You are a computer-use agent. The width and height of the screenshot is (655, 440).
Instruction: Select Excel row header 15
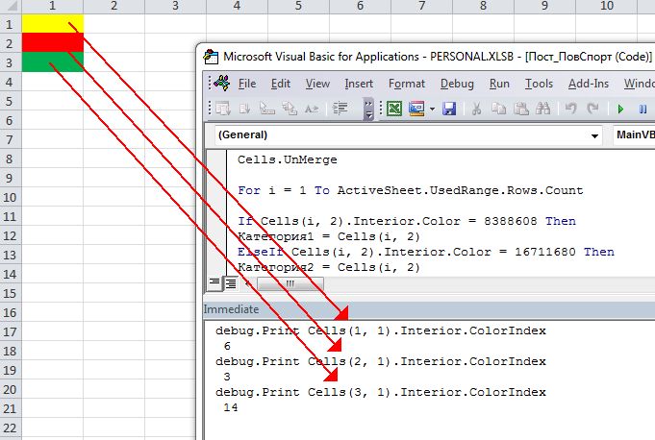(x=10, y=293)
